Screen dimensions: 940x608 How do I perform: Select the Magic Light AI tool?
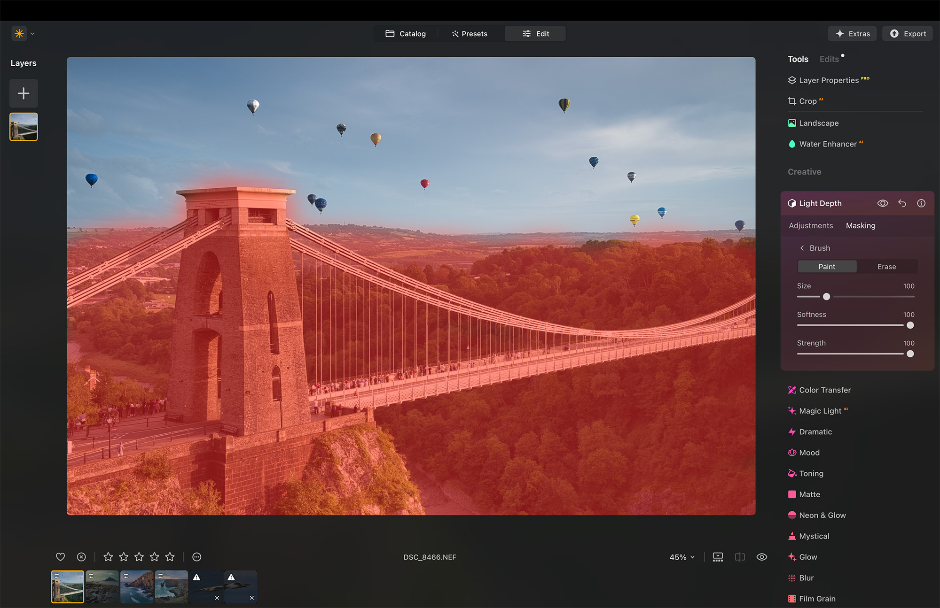[x=821, y=411]
